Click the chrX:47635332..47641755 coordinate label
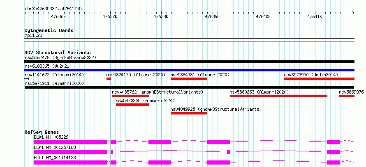 click(x=53, y=9)
